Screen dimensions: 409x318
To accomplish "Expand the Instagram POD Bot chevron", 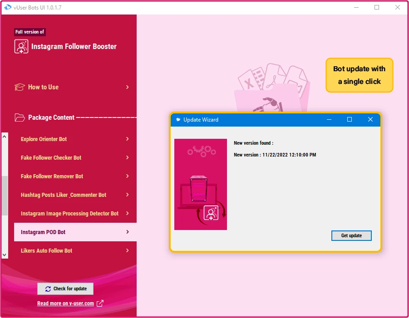I will pos(127,232).
